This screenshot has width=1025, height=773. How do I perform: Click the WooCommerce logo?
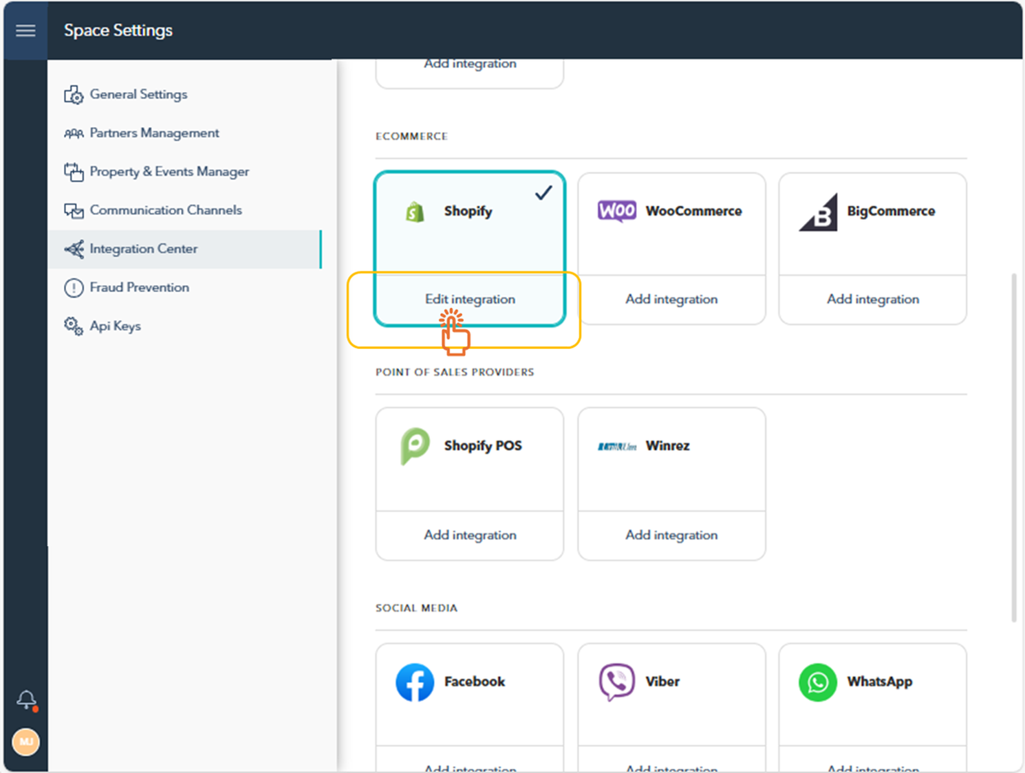(617, 211)
